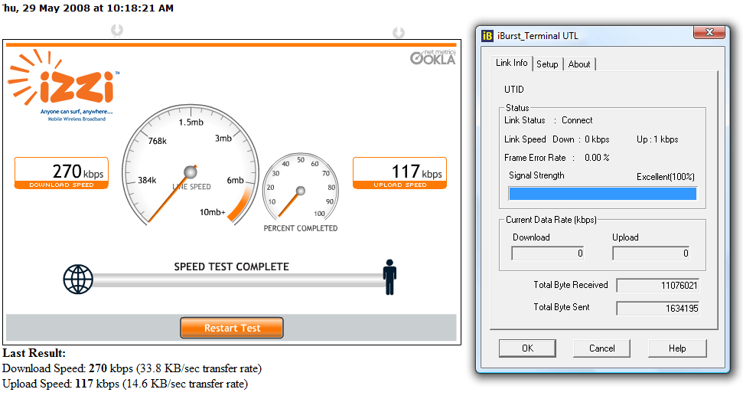
Task: Click "Anyone can surf, anywhere..." tagline
Action: click(x=77, y=112)
